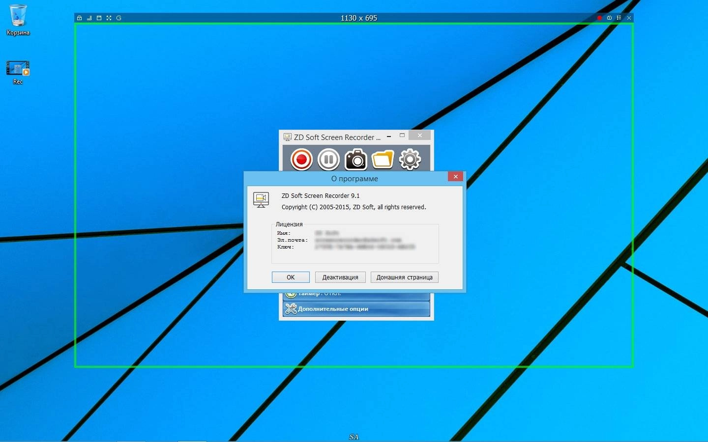708x442 pixels.
Task: Confirm the About dialog with OK
Action: [291, 277]
